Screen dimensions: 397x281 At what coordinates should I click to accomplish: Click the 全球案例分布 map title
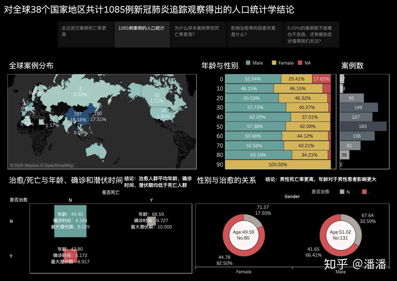pos(31,66)
